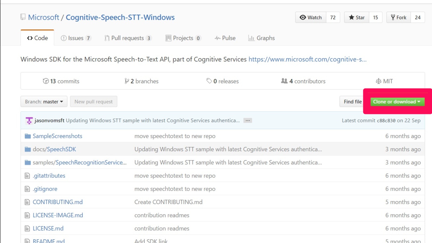This screenshot has width=432, height=243.
Task: Open 'contribution readmes' commit for LICENSE.md
Action: tap(162, 229)
